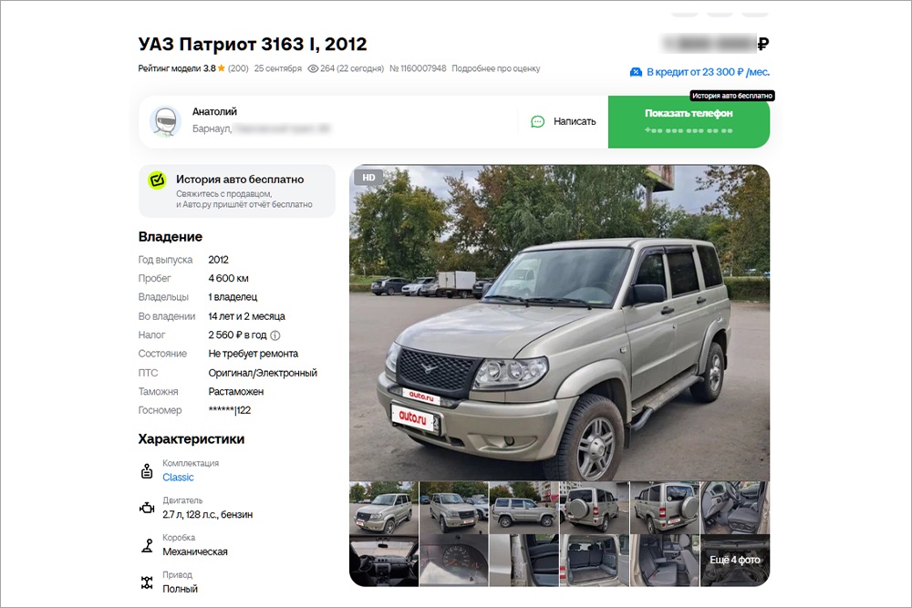The width and height of the screenshot is (912, 608).
Task: Click the 1 владелец value
Action: [233, 297]
